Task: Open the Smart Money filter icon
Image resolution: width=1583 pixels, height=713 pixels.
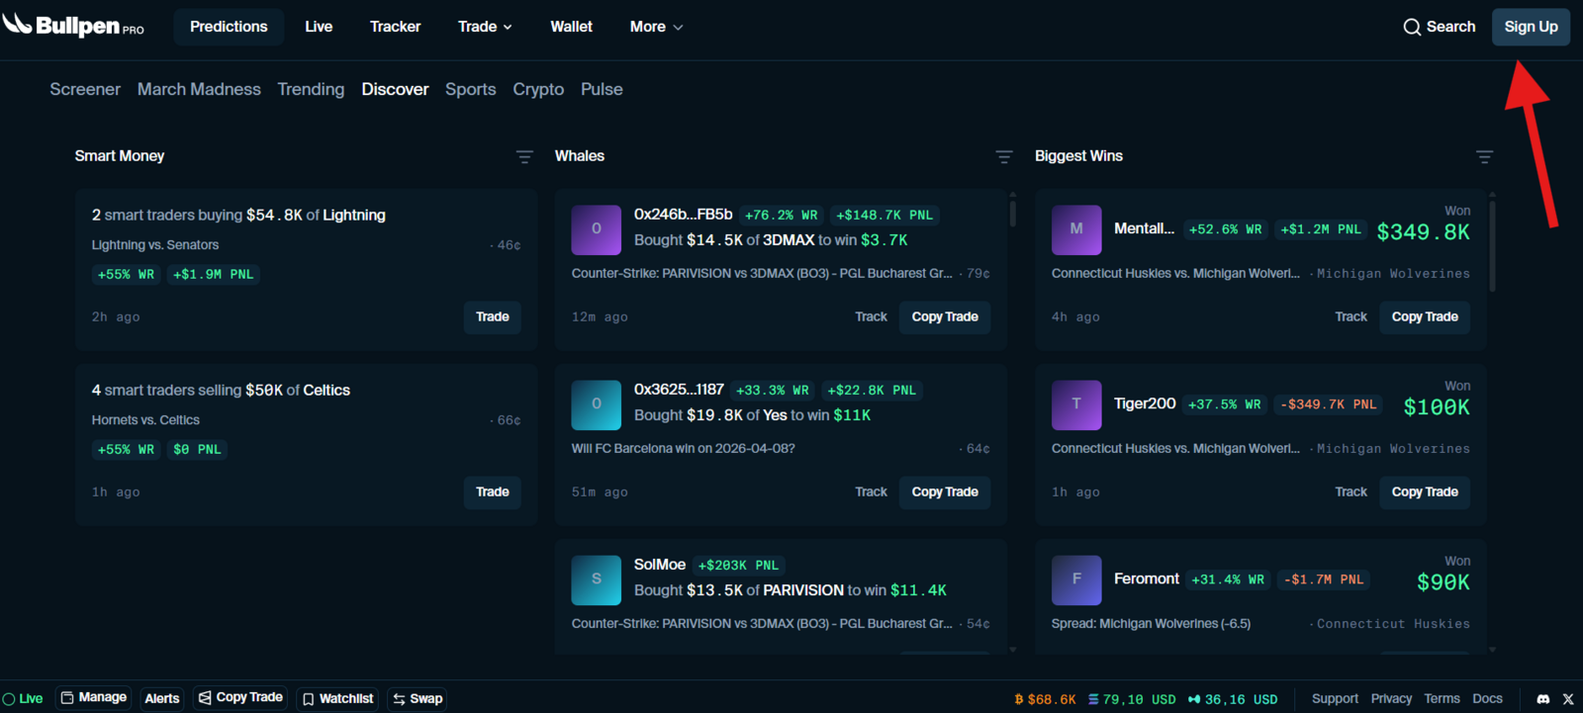Action: pos(524,156)
